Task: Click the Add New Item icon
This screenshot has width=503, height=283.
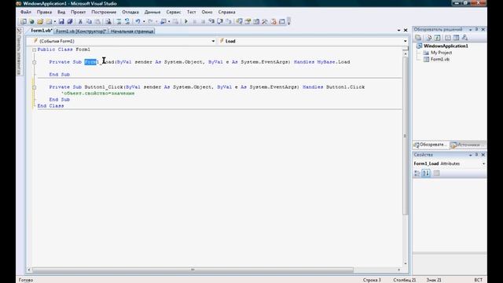Action: pos(49,21)
